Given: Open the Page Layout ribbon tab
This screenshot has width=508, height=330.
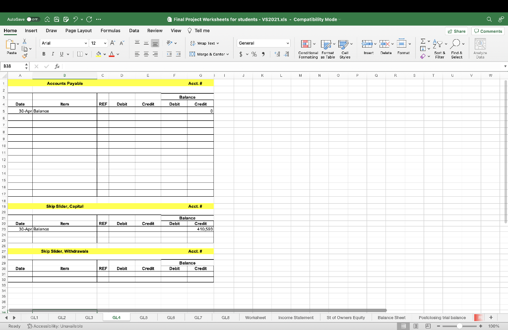Looking at the screenshot, I should click(x=78, y=31).
